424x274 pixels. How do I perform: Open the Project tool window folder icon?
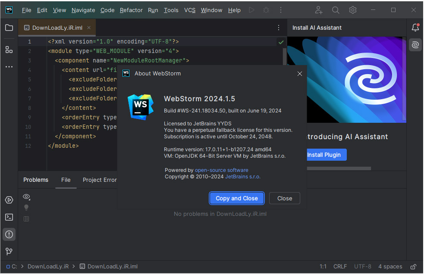point(9,28)
